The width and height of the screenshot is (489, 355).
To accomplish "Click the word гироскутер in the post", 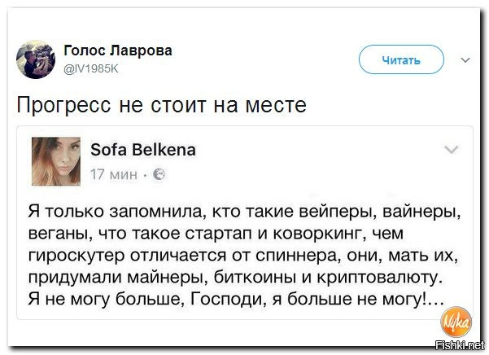I will pyautogui.click(x=76, y=256).
